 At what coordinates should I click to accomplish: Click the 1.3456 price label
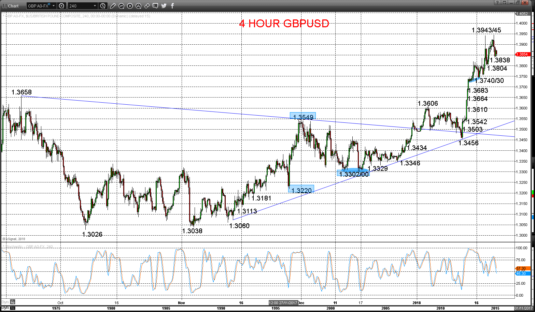468,143
